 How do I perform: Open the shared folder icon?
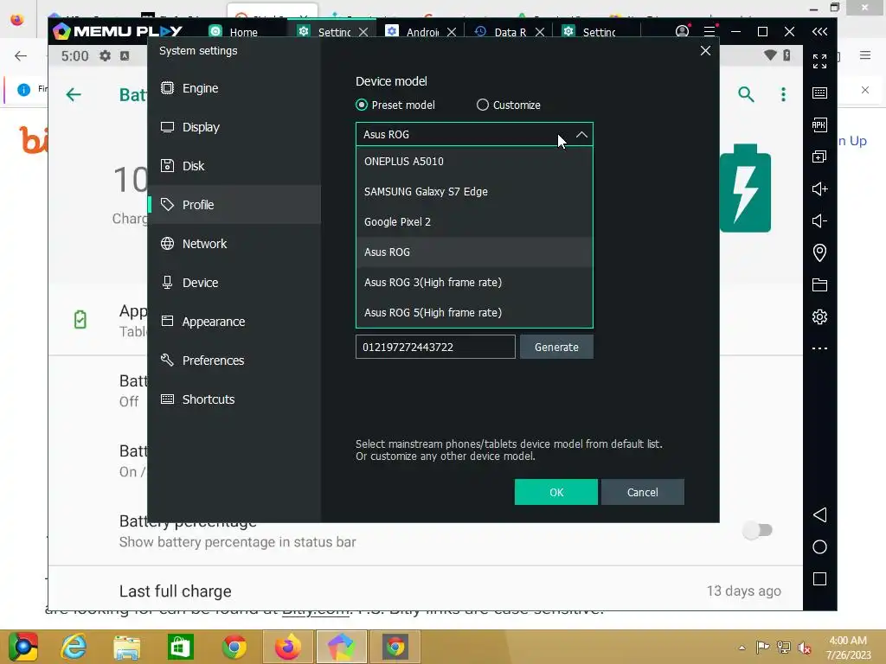pyautogui.click(x=819, y=284)
